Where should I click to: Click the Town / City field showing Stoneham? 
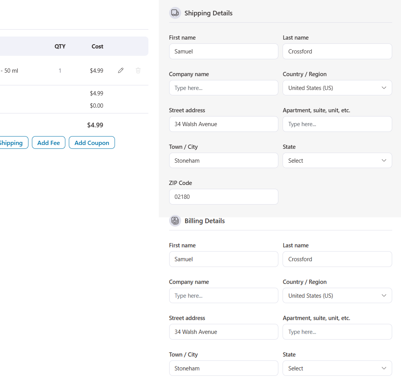point(223,160)
